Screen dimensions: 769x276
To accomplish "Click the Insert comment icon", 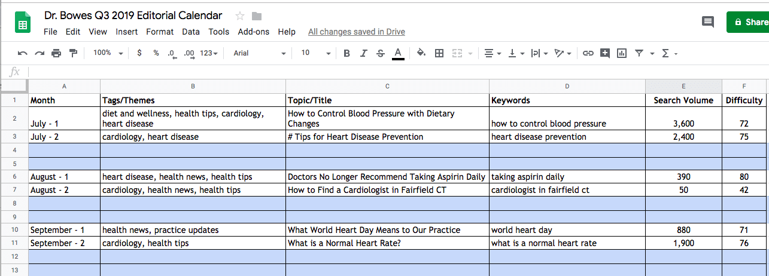I will point(605,53).
